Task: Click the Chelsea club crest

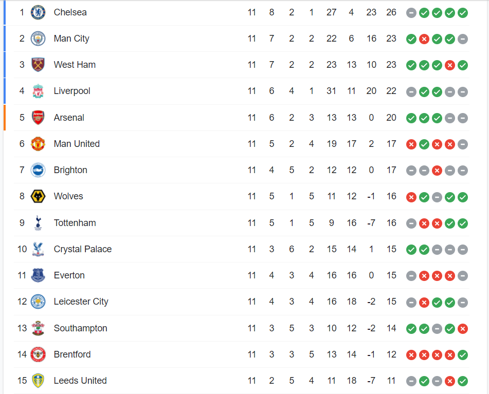Action: pyautogui.click(x=38, y=12)
